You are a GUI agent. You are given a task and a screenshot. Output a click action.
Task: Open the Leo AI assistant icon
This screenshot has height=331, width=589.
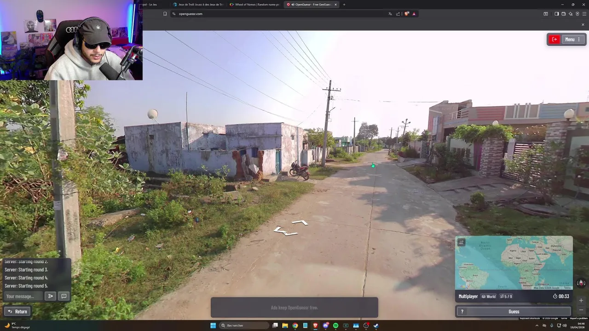pos(571,14)
